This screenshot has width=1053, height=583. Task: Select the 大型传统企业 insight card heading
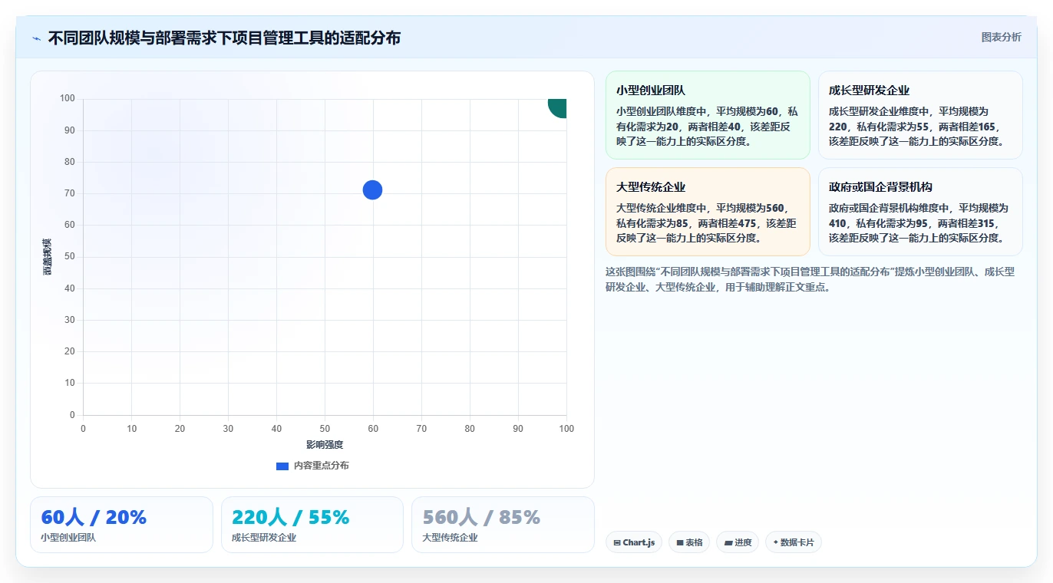point(651,187)
